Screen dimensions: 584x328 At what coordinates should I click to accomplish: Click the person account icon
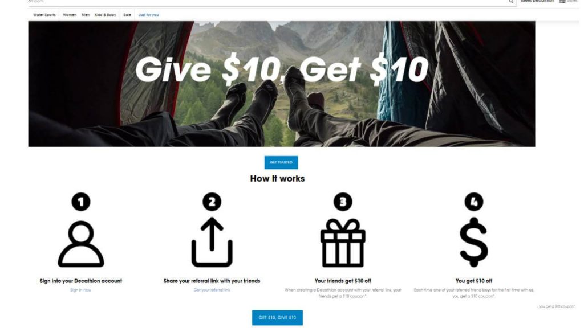81,244
